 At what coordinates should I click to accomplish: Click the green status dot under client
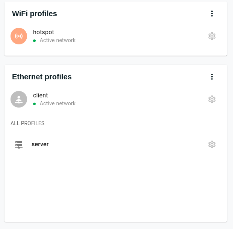pos(35,103)
